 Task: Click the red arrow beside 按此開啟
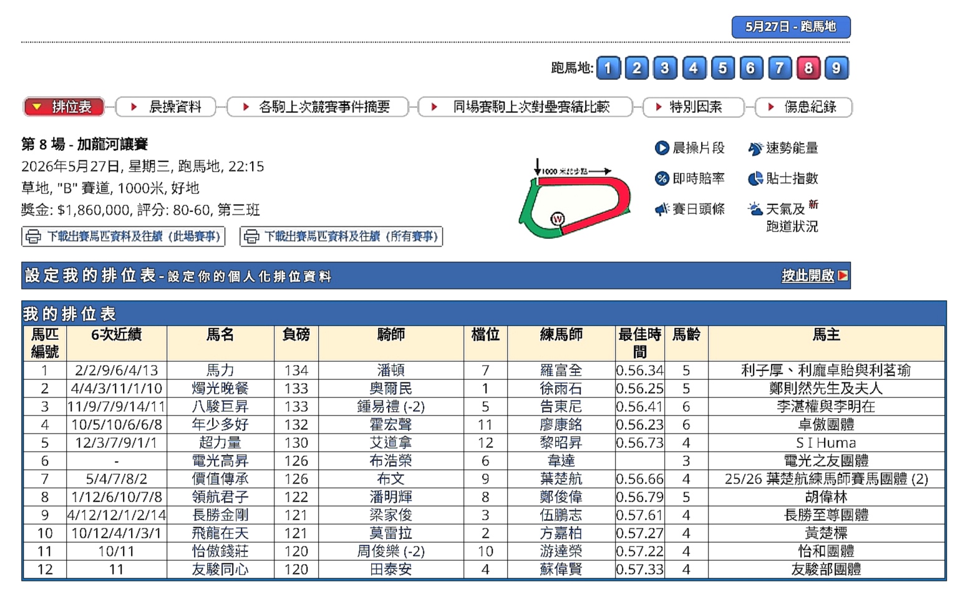pos(843,276)
